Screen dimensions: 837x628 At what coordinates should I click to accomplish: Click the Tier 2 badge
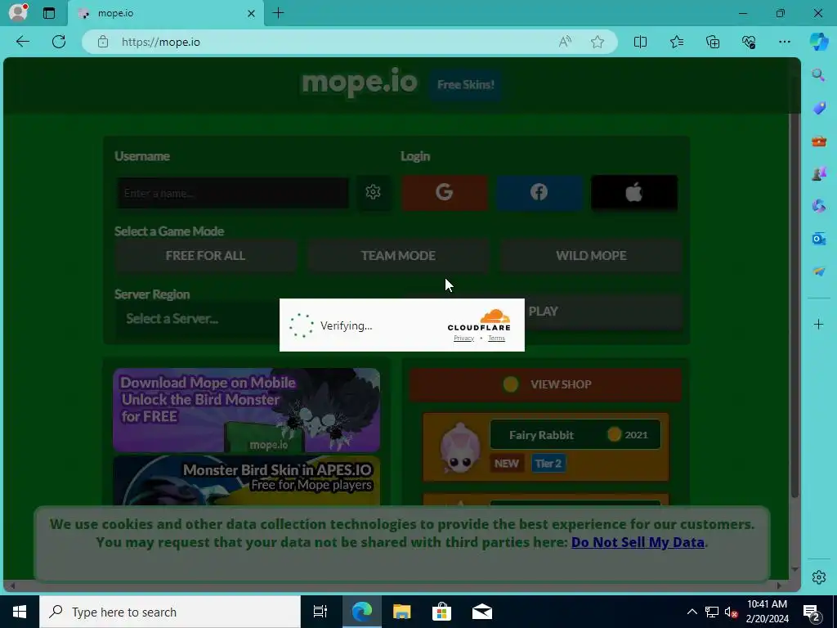point(548,464)
